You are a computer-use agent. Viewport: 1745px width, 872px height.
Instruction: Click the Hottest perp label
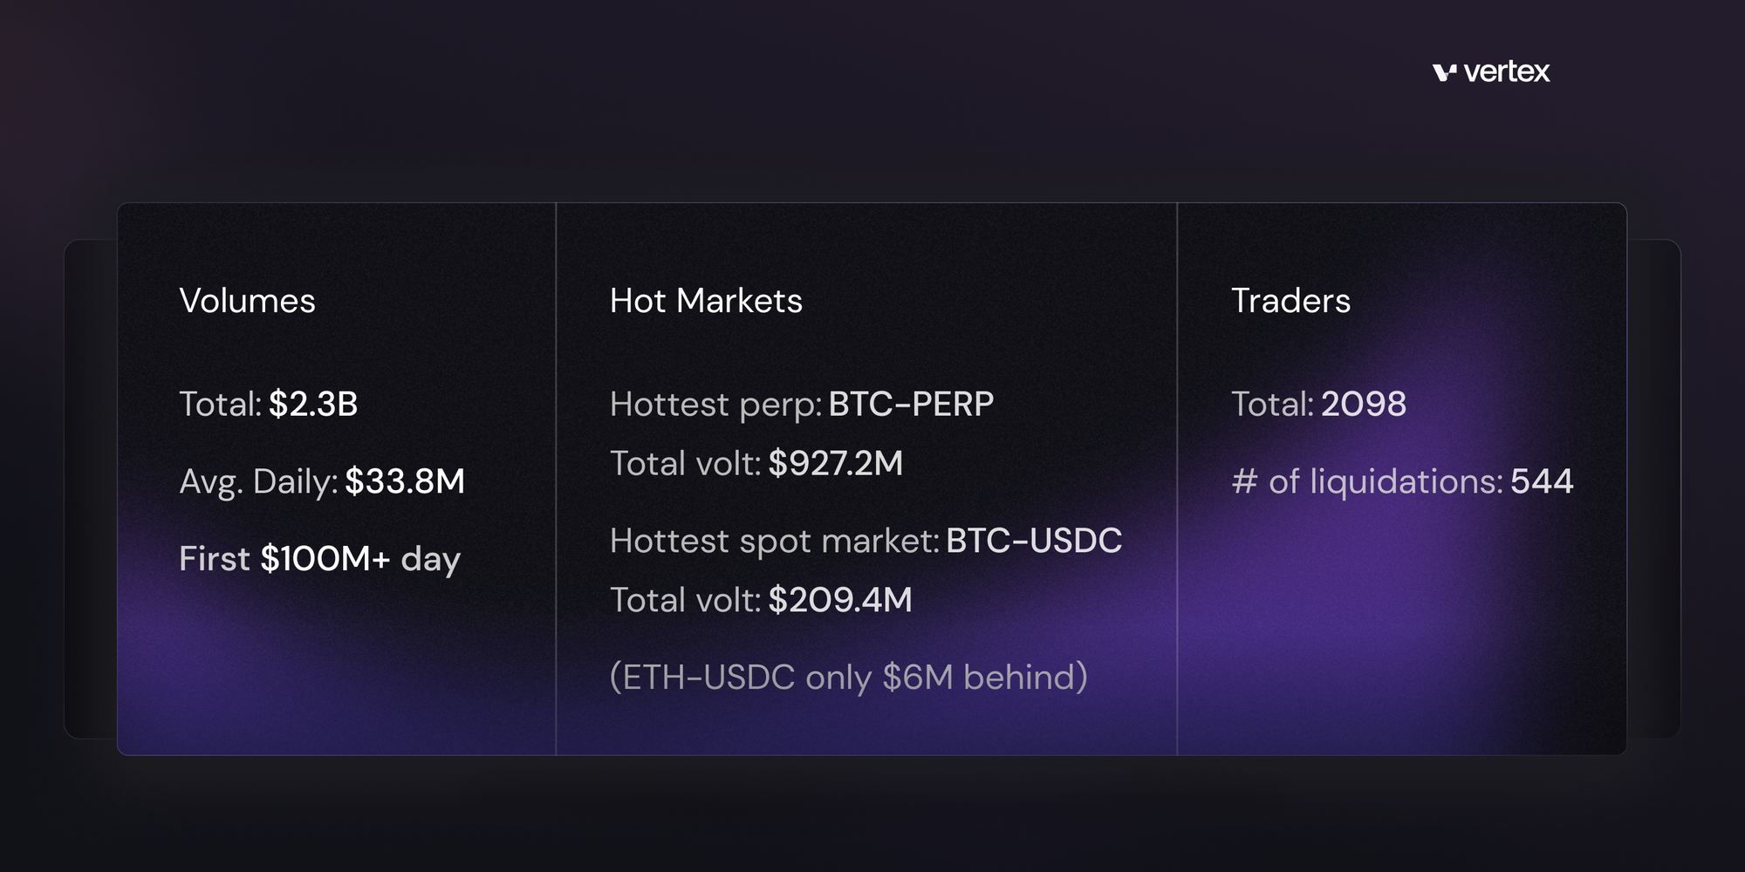point(715,405)
